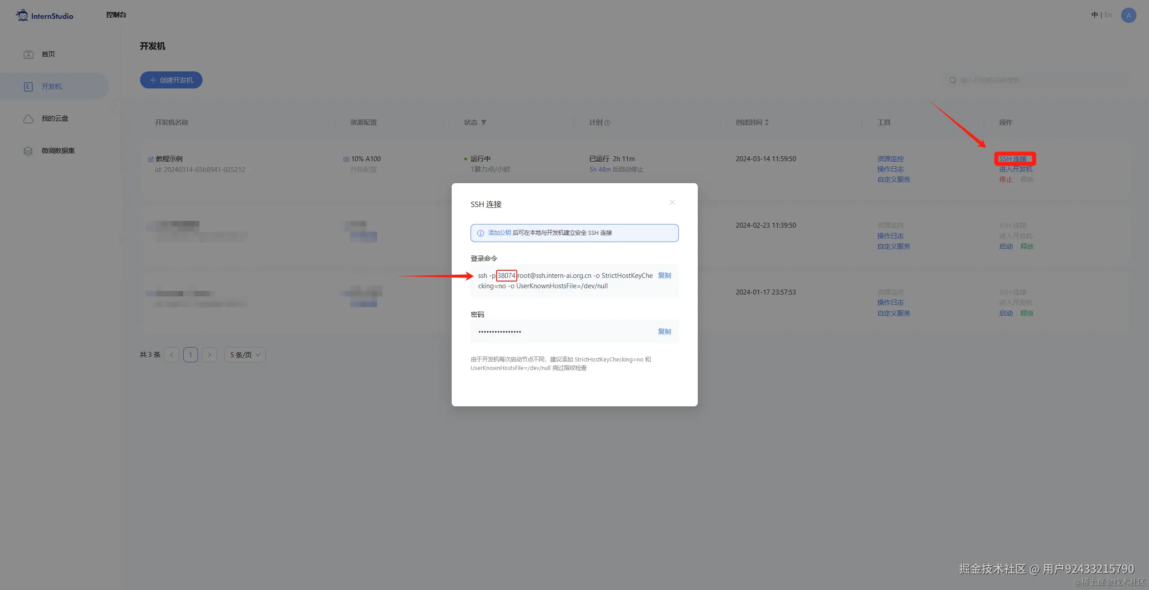Copy the SSH login command
Screen dimensions: 1149x590
point(664,276)
